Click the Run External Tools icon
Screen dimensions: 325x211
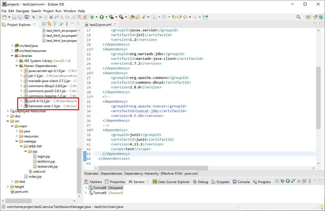(121, 17)
